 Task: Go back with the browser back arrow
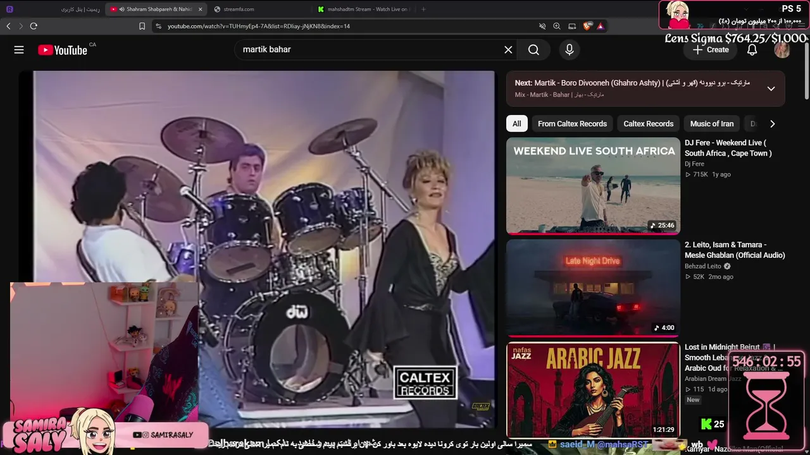[8, 26]
